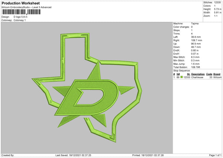
Task: Select the Chartreuse description in stop sequence
Action: pos(197,77)
